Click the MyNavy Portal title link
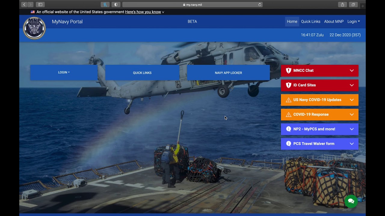Viewport: 385px width, 216px height. pyautogui.click(x=67, y=22)
